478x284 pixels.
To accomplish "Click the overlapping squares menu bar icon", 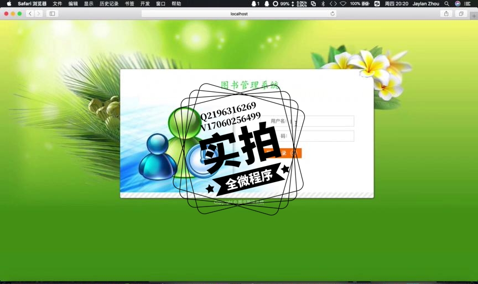I will click(x=313, y=4).
